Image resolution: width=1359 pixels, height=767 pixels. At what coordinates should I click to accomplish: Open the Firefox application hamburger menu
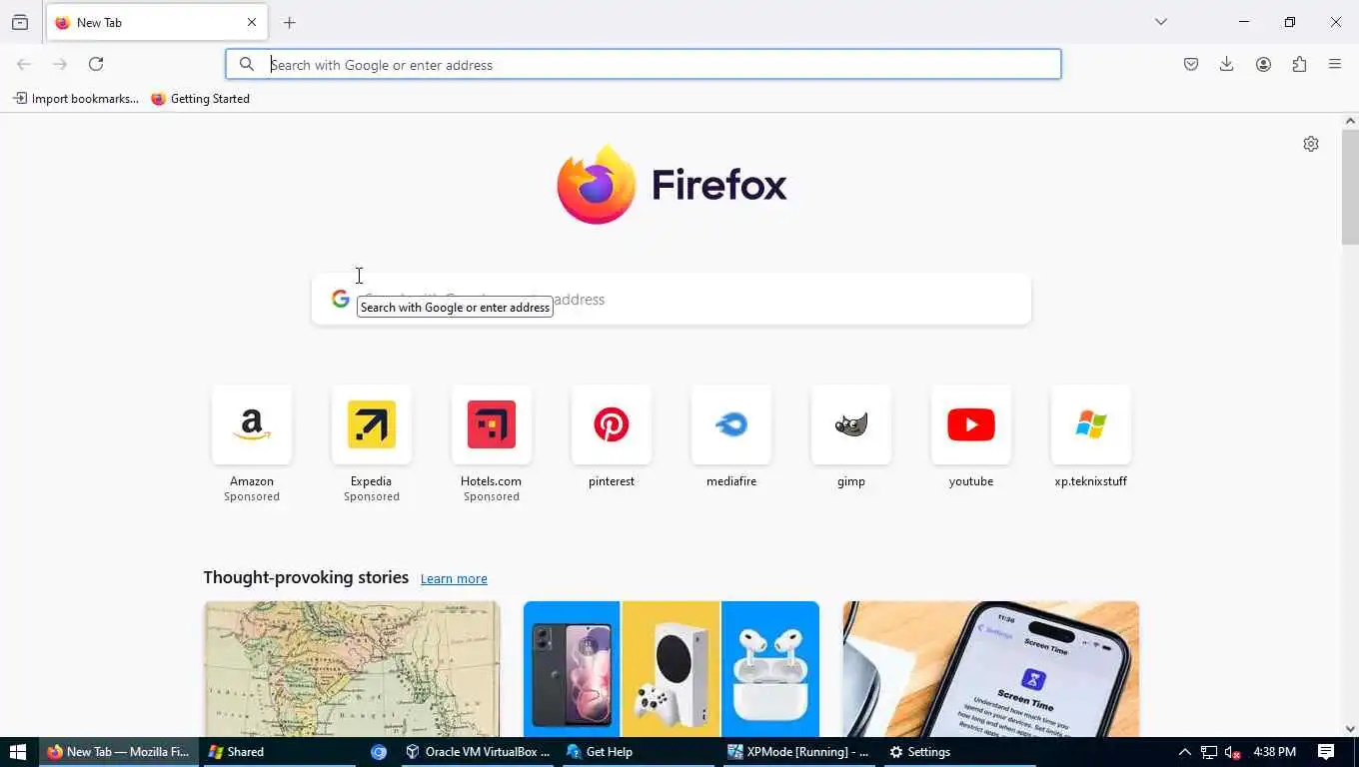coord(1335,64)
